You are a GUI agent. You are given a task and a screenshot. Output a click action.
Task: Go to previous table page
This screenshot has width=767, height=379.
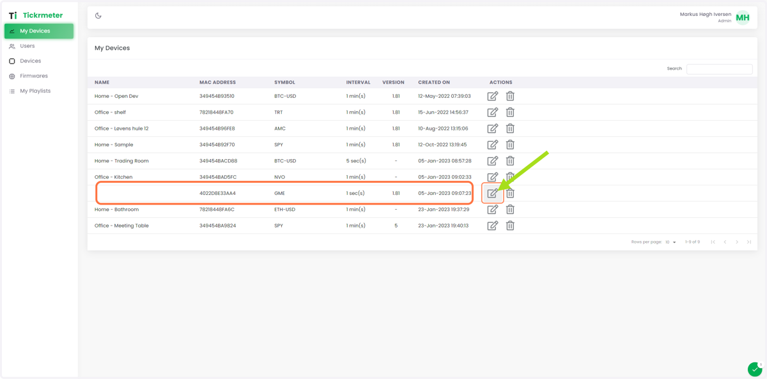tap(725, 242)
